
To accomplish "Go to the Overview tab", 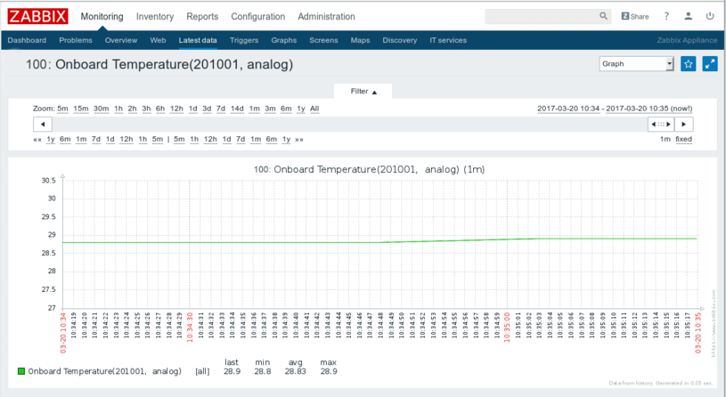I will pos(121,40).
